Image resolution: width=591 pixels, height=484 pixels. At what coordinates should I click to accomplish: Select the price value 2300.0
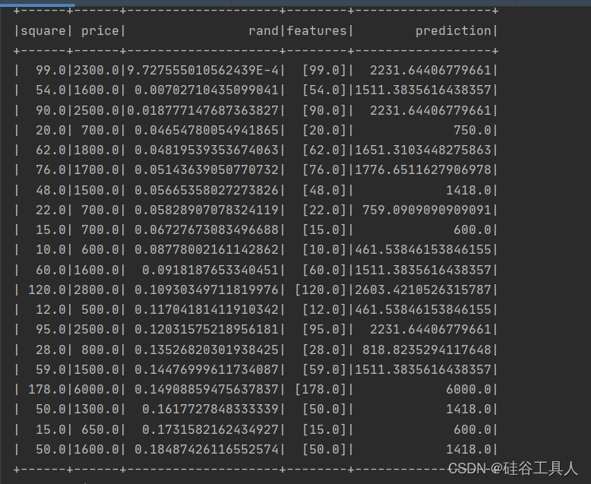(x=96, y=70)
